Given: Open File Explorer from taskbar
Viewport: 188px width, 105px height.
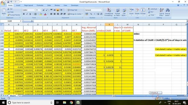Looking at the screenshot, I should pyautogui.click(x=65, y=102).
